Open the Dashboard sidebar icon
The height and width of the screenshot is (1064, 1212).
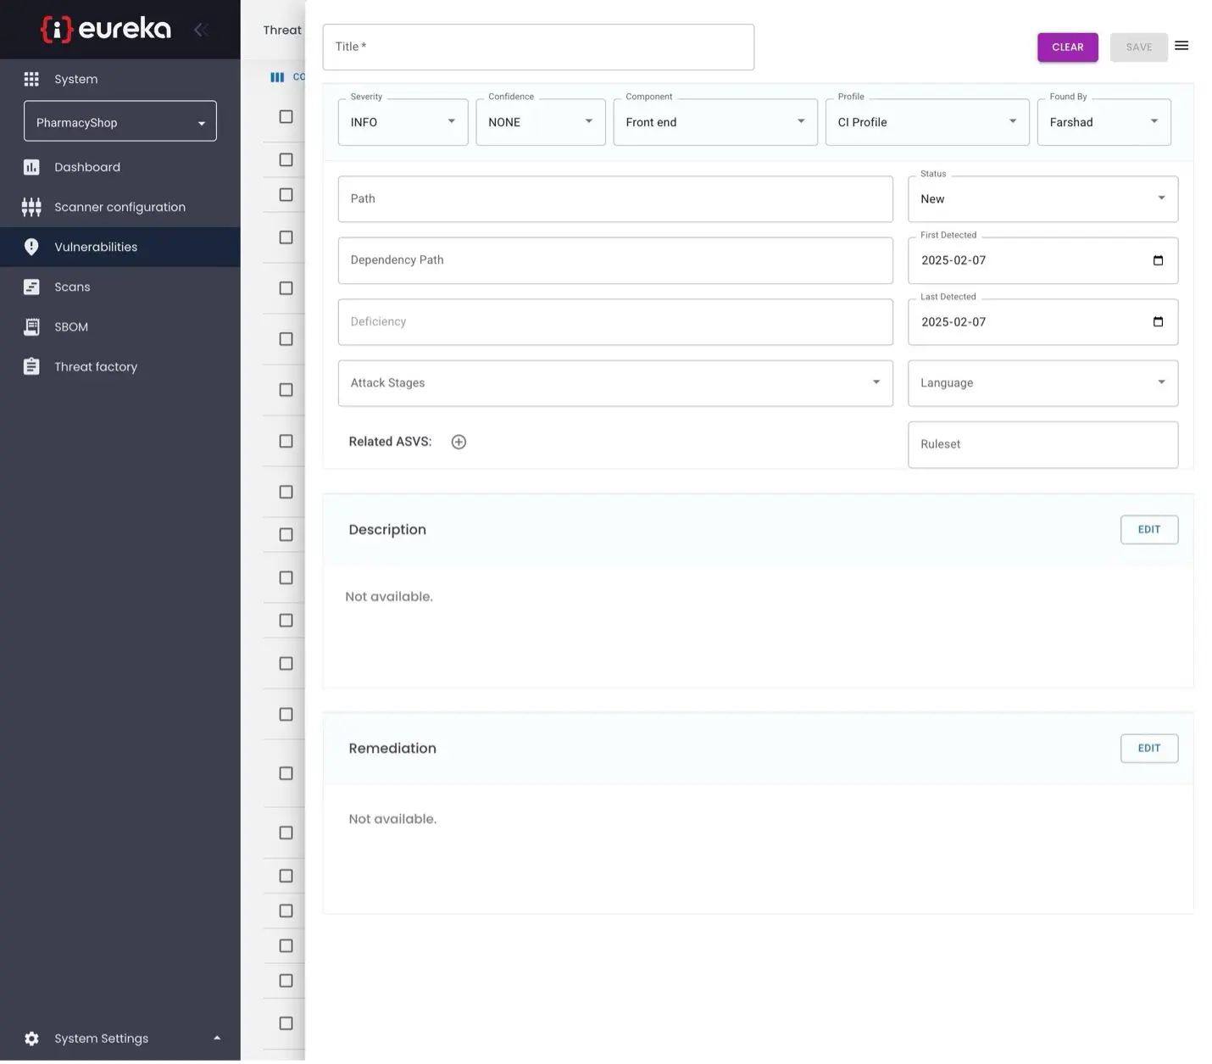tap(31, 167)
